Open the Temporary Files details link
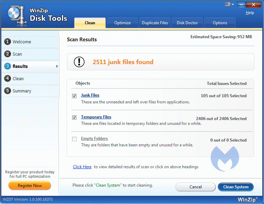Screen dimensions: 264x204 (96, 117)
